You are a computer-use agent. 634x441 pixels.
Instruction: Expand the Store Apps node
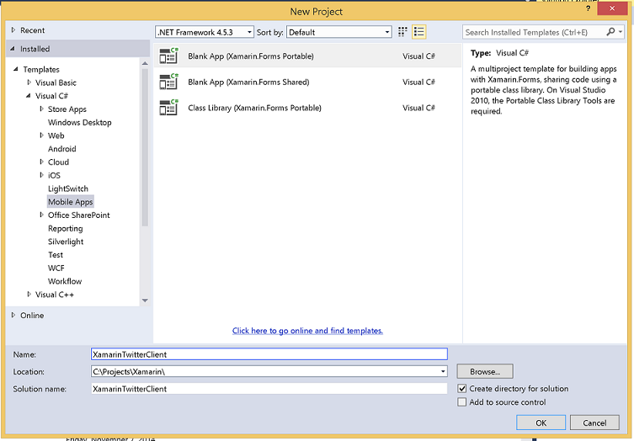tap(41, 109)
